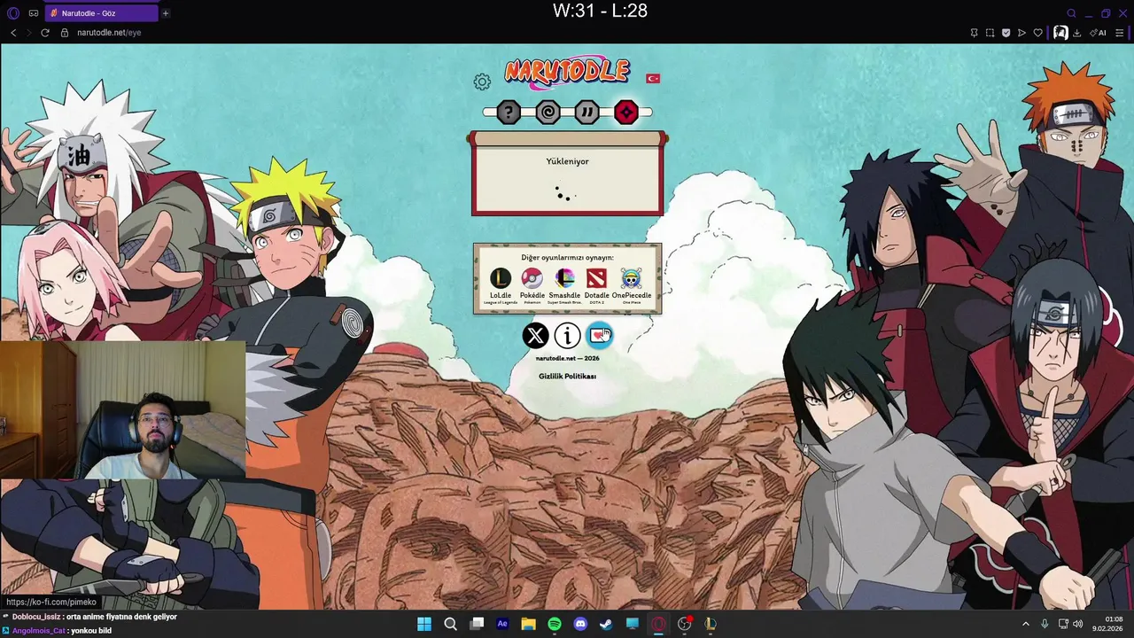
Task: Open the browser profile avatar
Action: pos(1060,33)
